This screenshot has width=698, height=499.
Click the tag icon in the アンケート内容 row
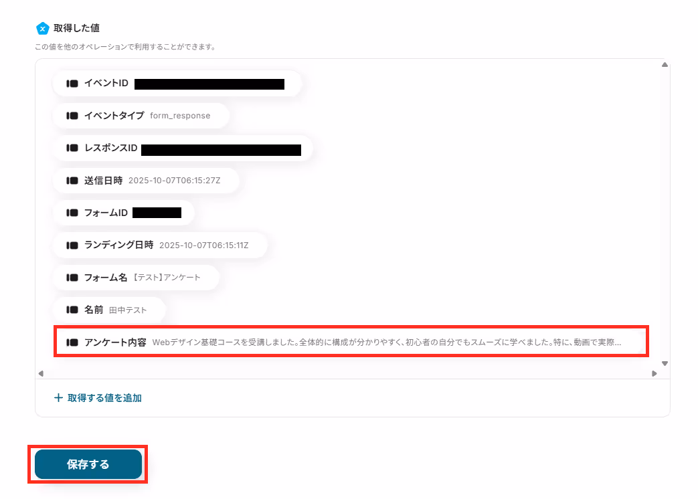72,342
